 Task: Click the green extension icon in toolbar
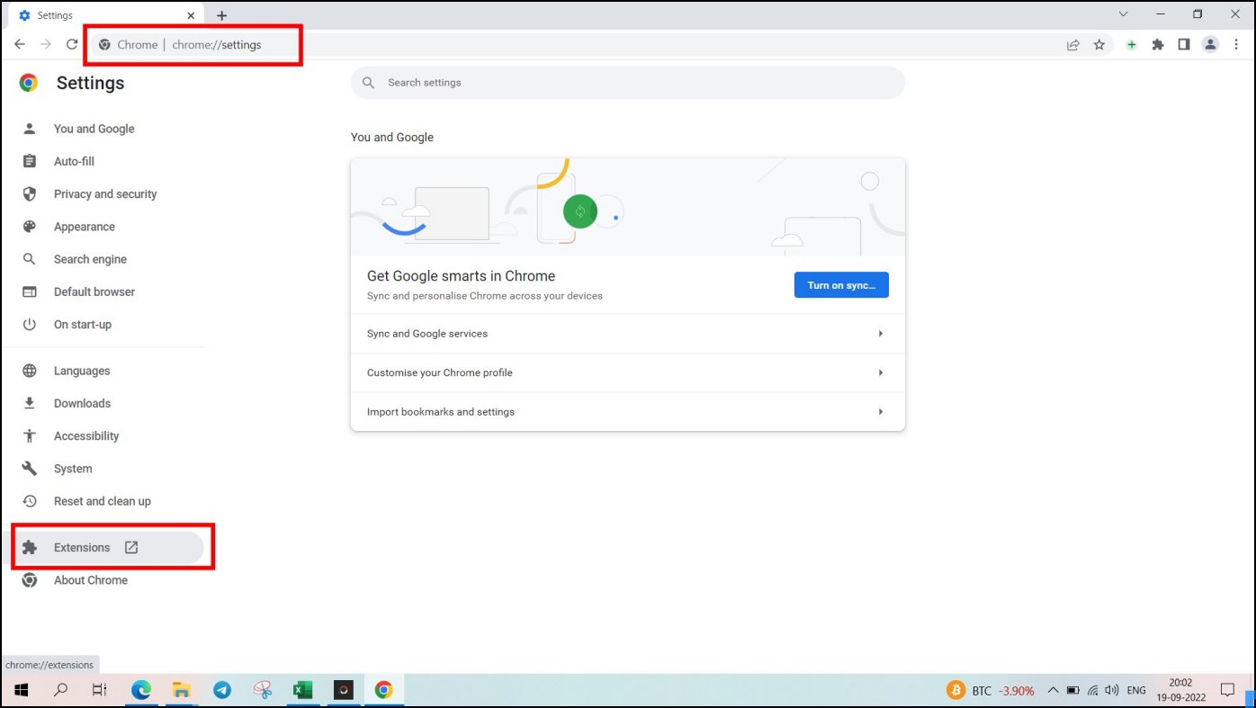1132,44
